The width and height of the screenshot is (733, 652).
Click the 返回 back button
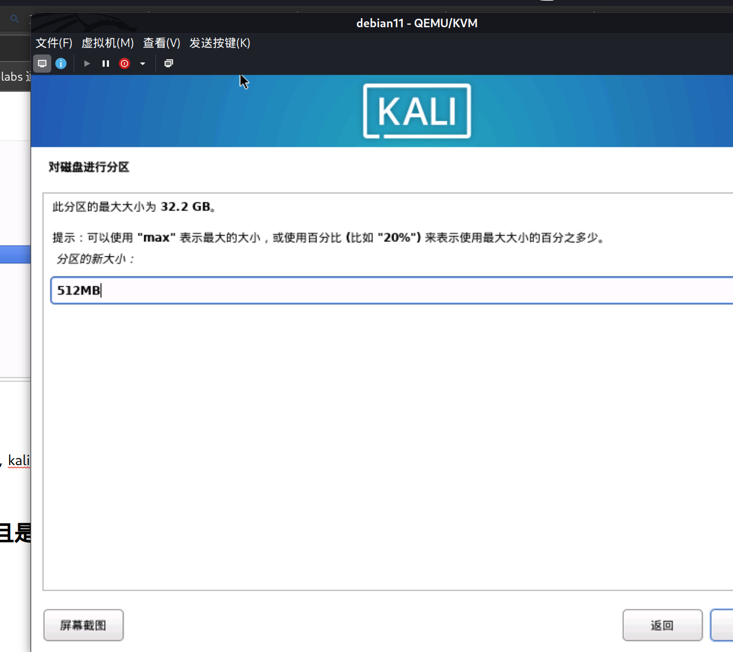662,625
